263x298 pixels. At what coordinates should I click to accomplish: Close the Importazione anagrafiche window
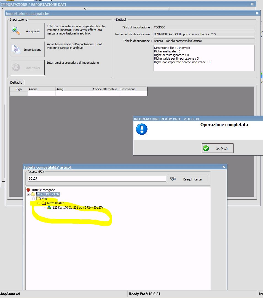[257, 13]
